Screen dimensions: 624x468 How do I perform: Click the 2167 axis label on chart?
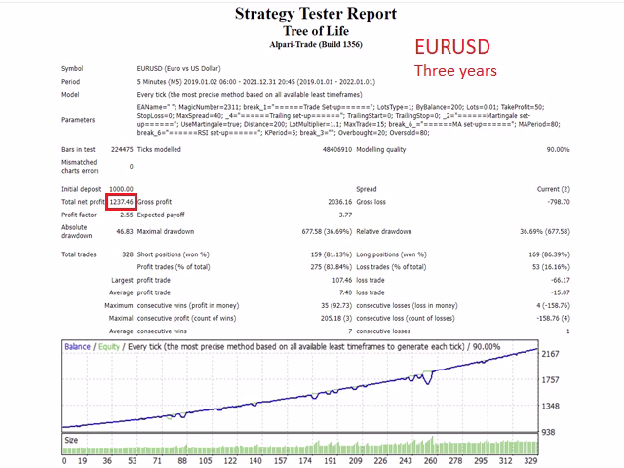click(x=550, y=354)
